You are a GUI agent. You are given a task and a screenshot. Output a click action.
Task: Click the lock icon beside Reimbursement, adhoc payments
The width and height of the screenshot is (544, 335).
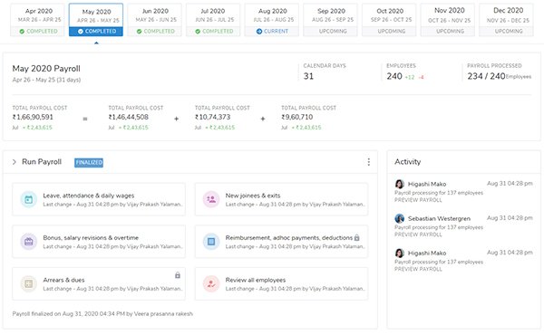pyautogui.click(x=357, y=237)
